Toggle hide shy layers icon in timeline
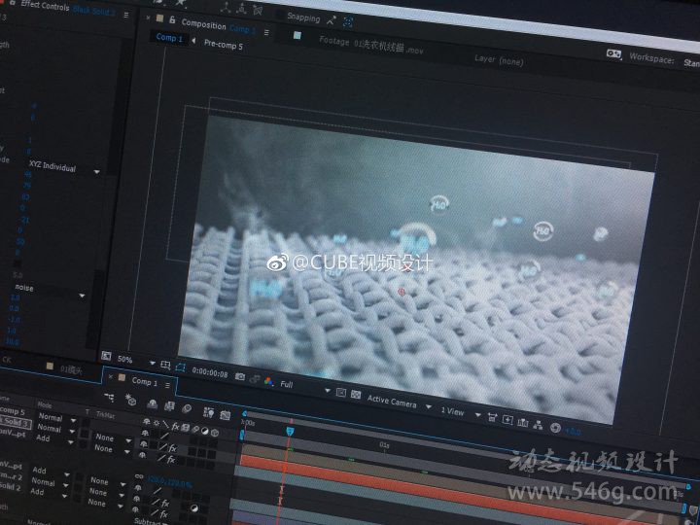The image size is (700, 525). click(x=152, y=404)
